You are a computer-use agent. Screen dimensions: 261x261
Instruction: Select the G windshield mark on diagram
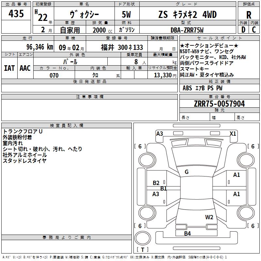(187, 172)
